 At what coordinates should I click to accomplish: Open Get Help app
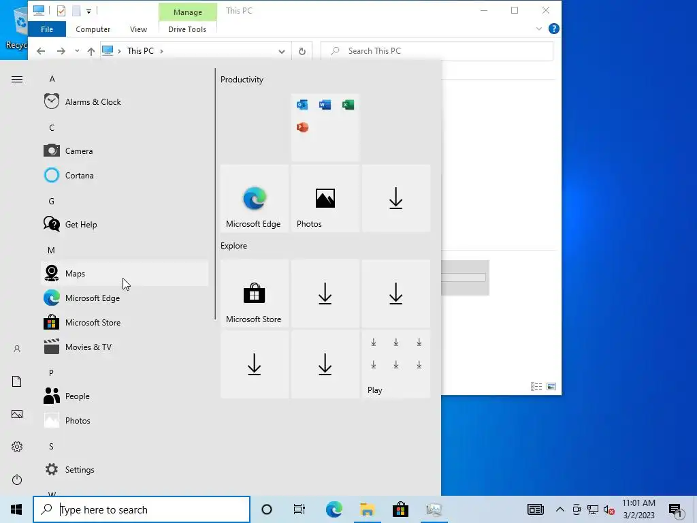tap(125, 224)
